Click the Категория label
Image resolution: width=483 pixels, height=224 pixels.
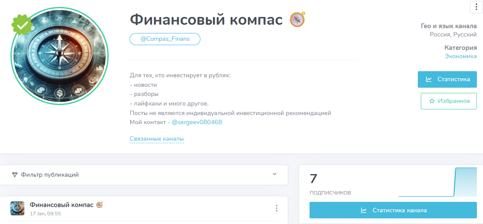pos(460,48)
